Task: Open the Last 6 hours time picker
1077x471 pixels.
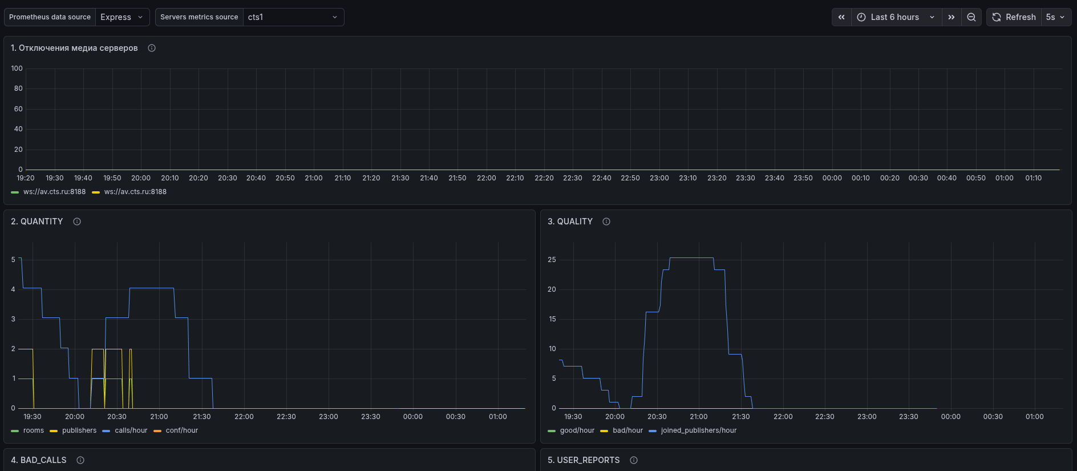Action: pos(896,17)
